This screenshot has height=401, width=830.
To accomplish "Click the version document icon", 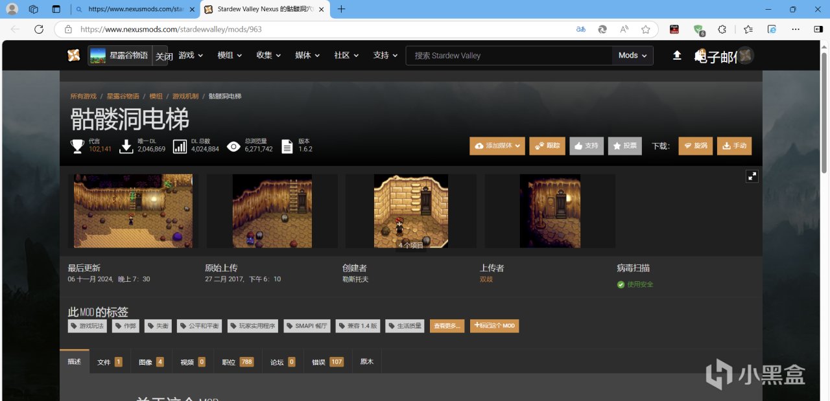I will [x=287, y=146].
